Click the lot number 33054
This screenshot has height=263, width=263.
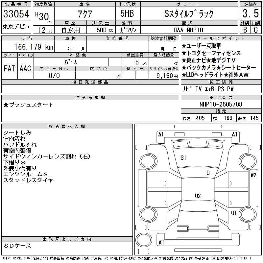(x=16, y=14)
